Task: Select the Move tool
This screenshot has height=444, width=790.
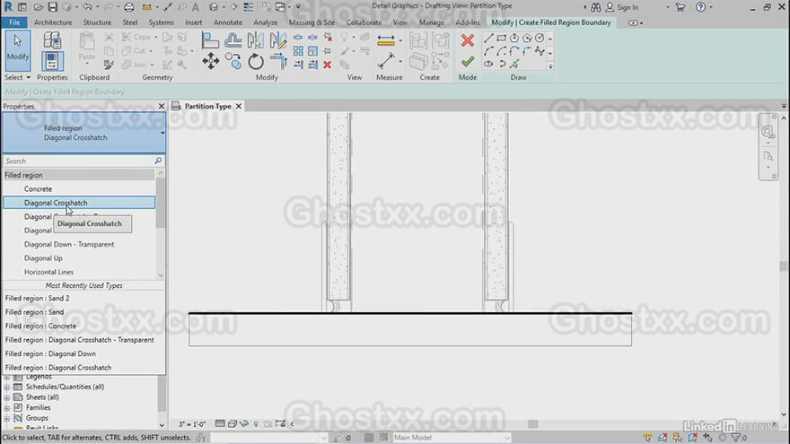Action: coord(210,61)
